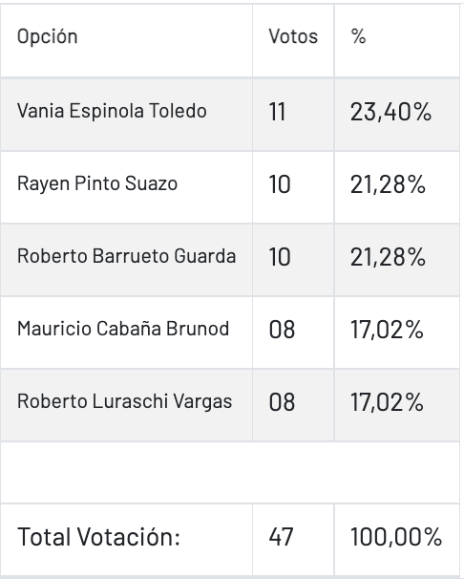Screen dimensions: 464x579
Task: Select the Roberto Barrueto Guarda name cell
Action: coord(127,260)
